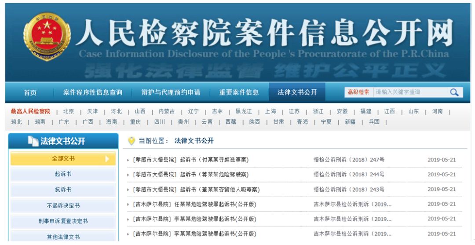This screenshot has height=245, width=475.
Task: Choose 北京 from the province list
Action: pos(69,111)
